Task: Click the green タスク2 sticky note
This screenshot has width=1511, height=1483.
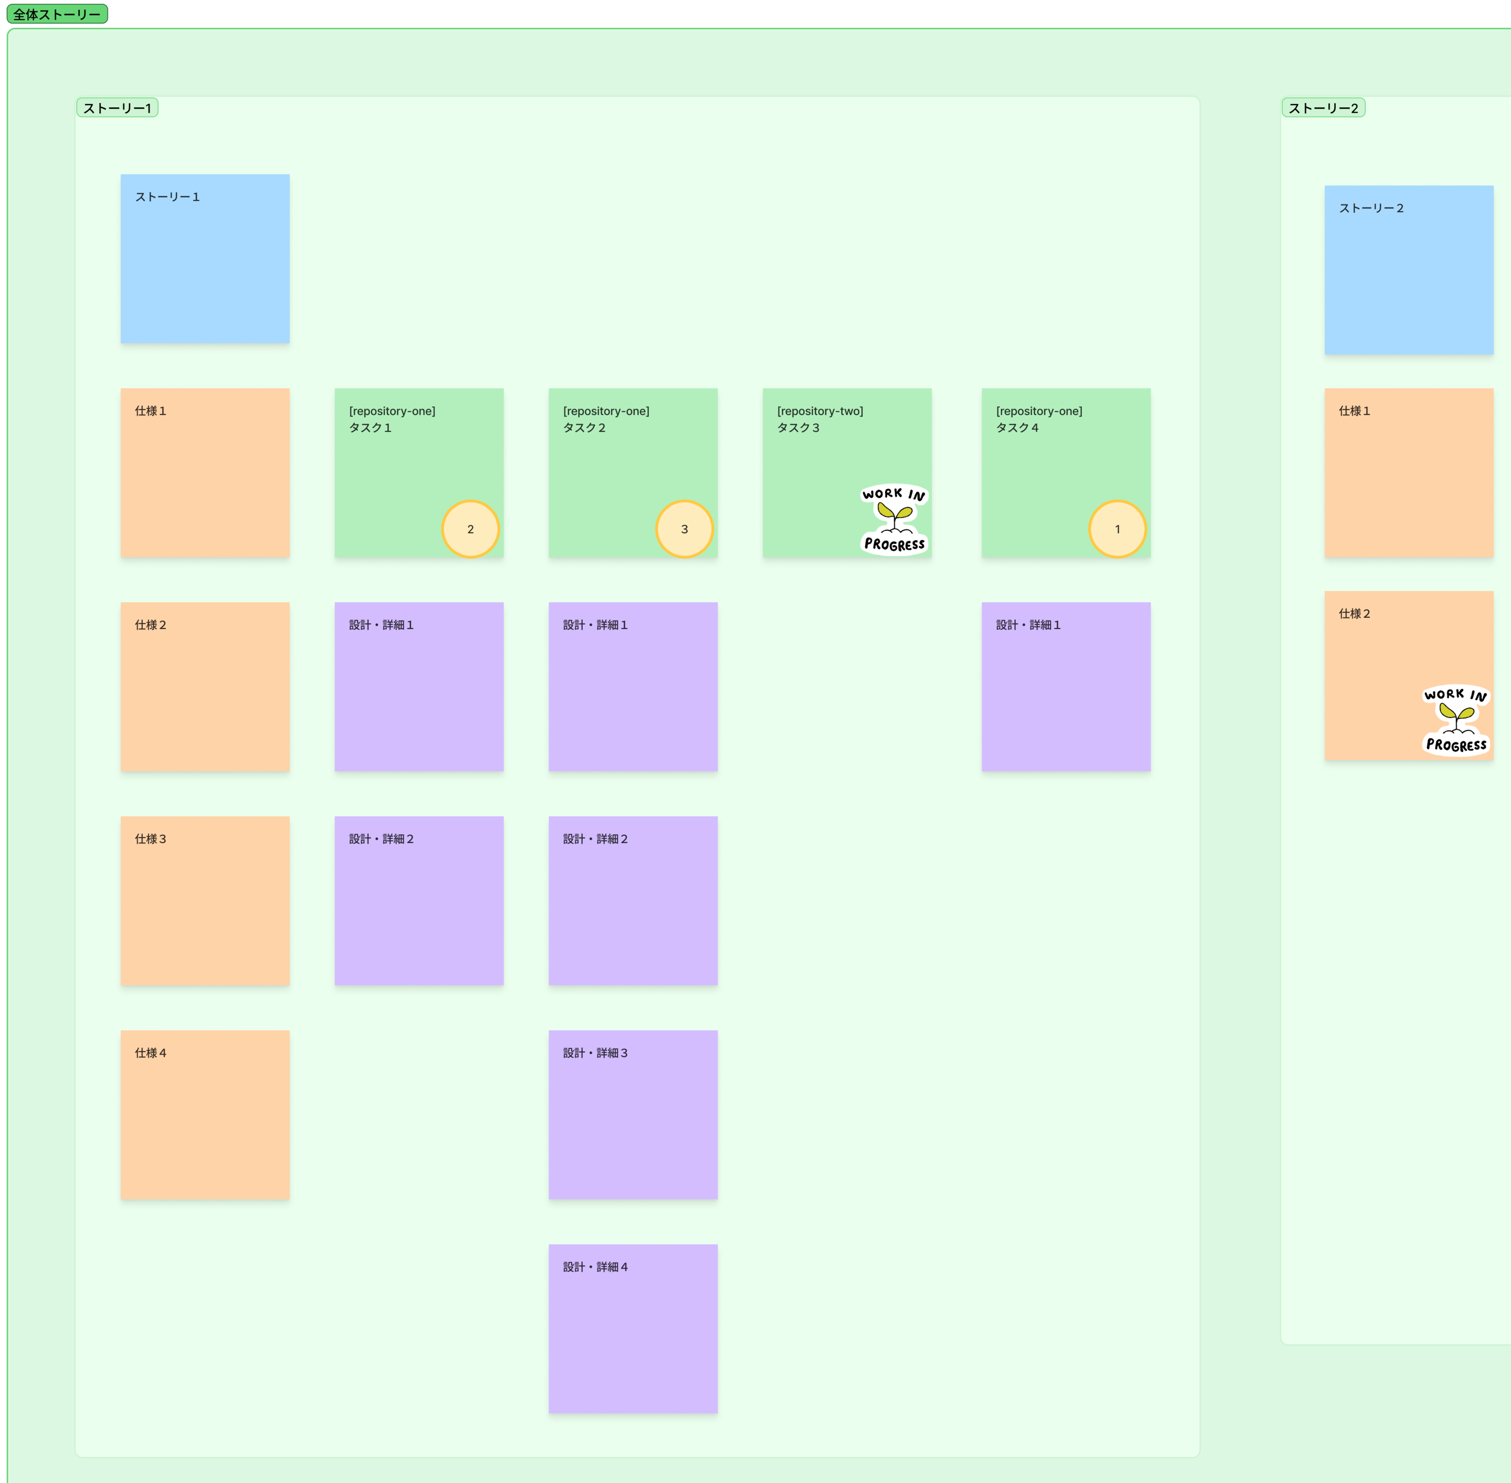Action: (633, 473)
